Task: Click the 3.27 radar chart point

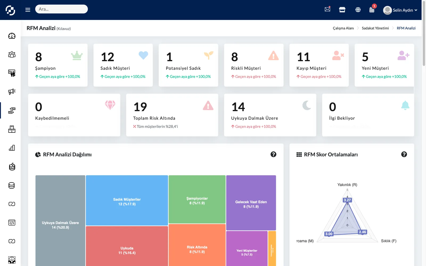Action: (347, 200)
